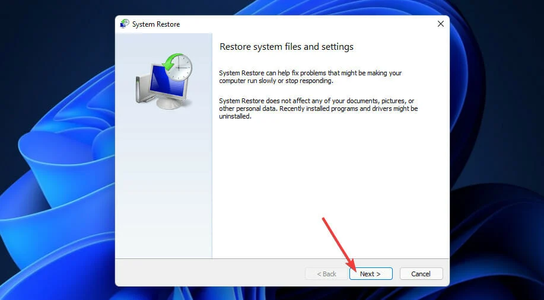
Task: Click the Next button
Action: [x=371, y=274]
